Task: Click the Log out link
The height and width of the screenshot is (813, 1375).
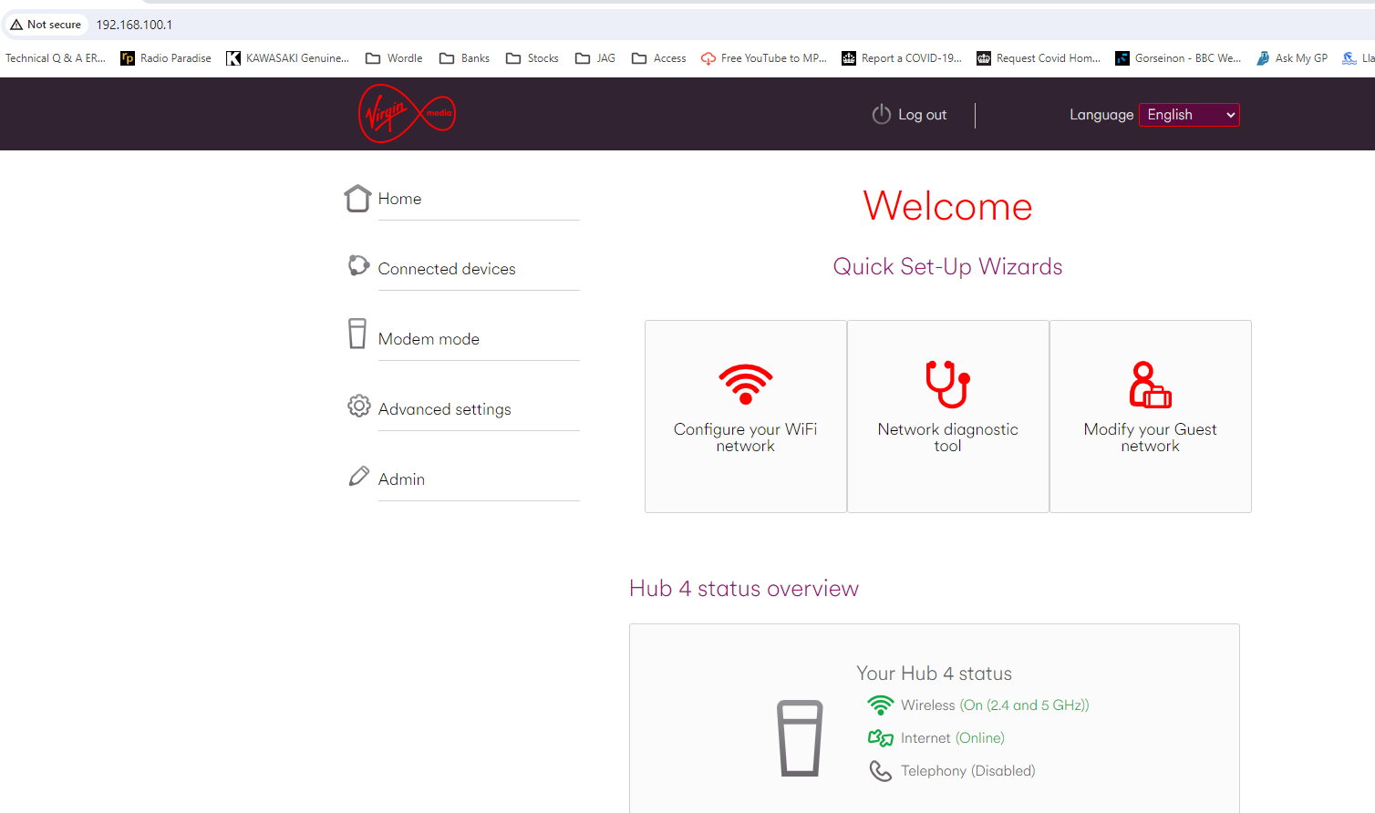Action: 922,115
